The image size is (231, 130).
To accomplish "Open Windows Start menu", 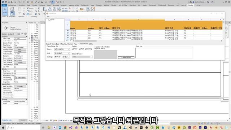I will [3, 127].
